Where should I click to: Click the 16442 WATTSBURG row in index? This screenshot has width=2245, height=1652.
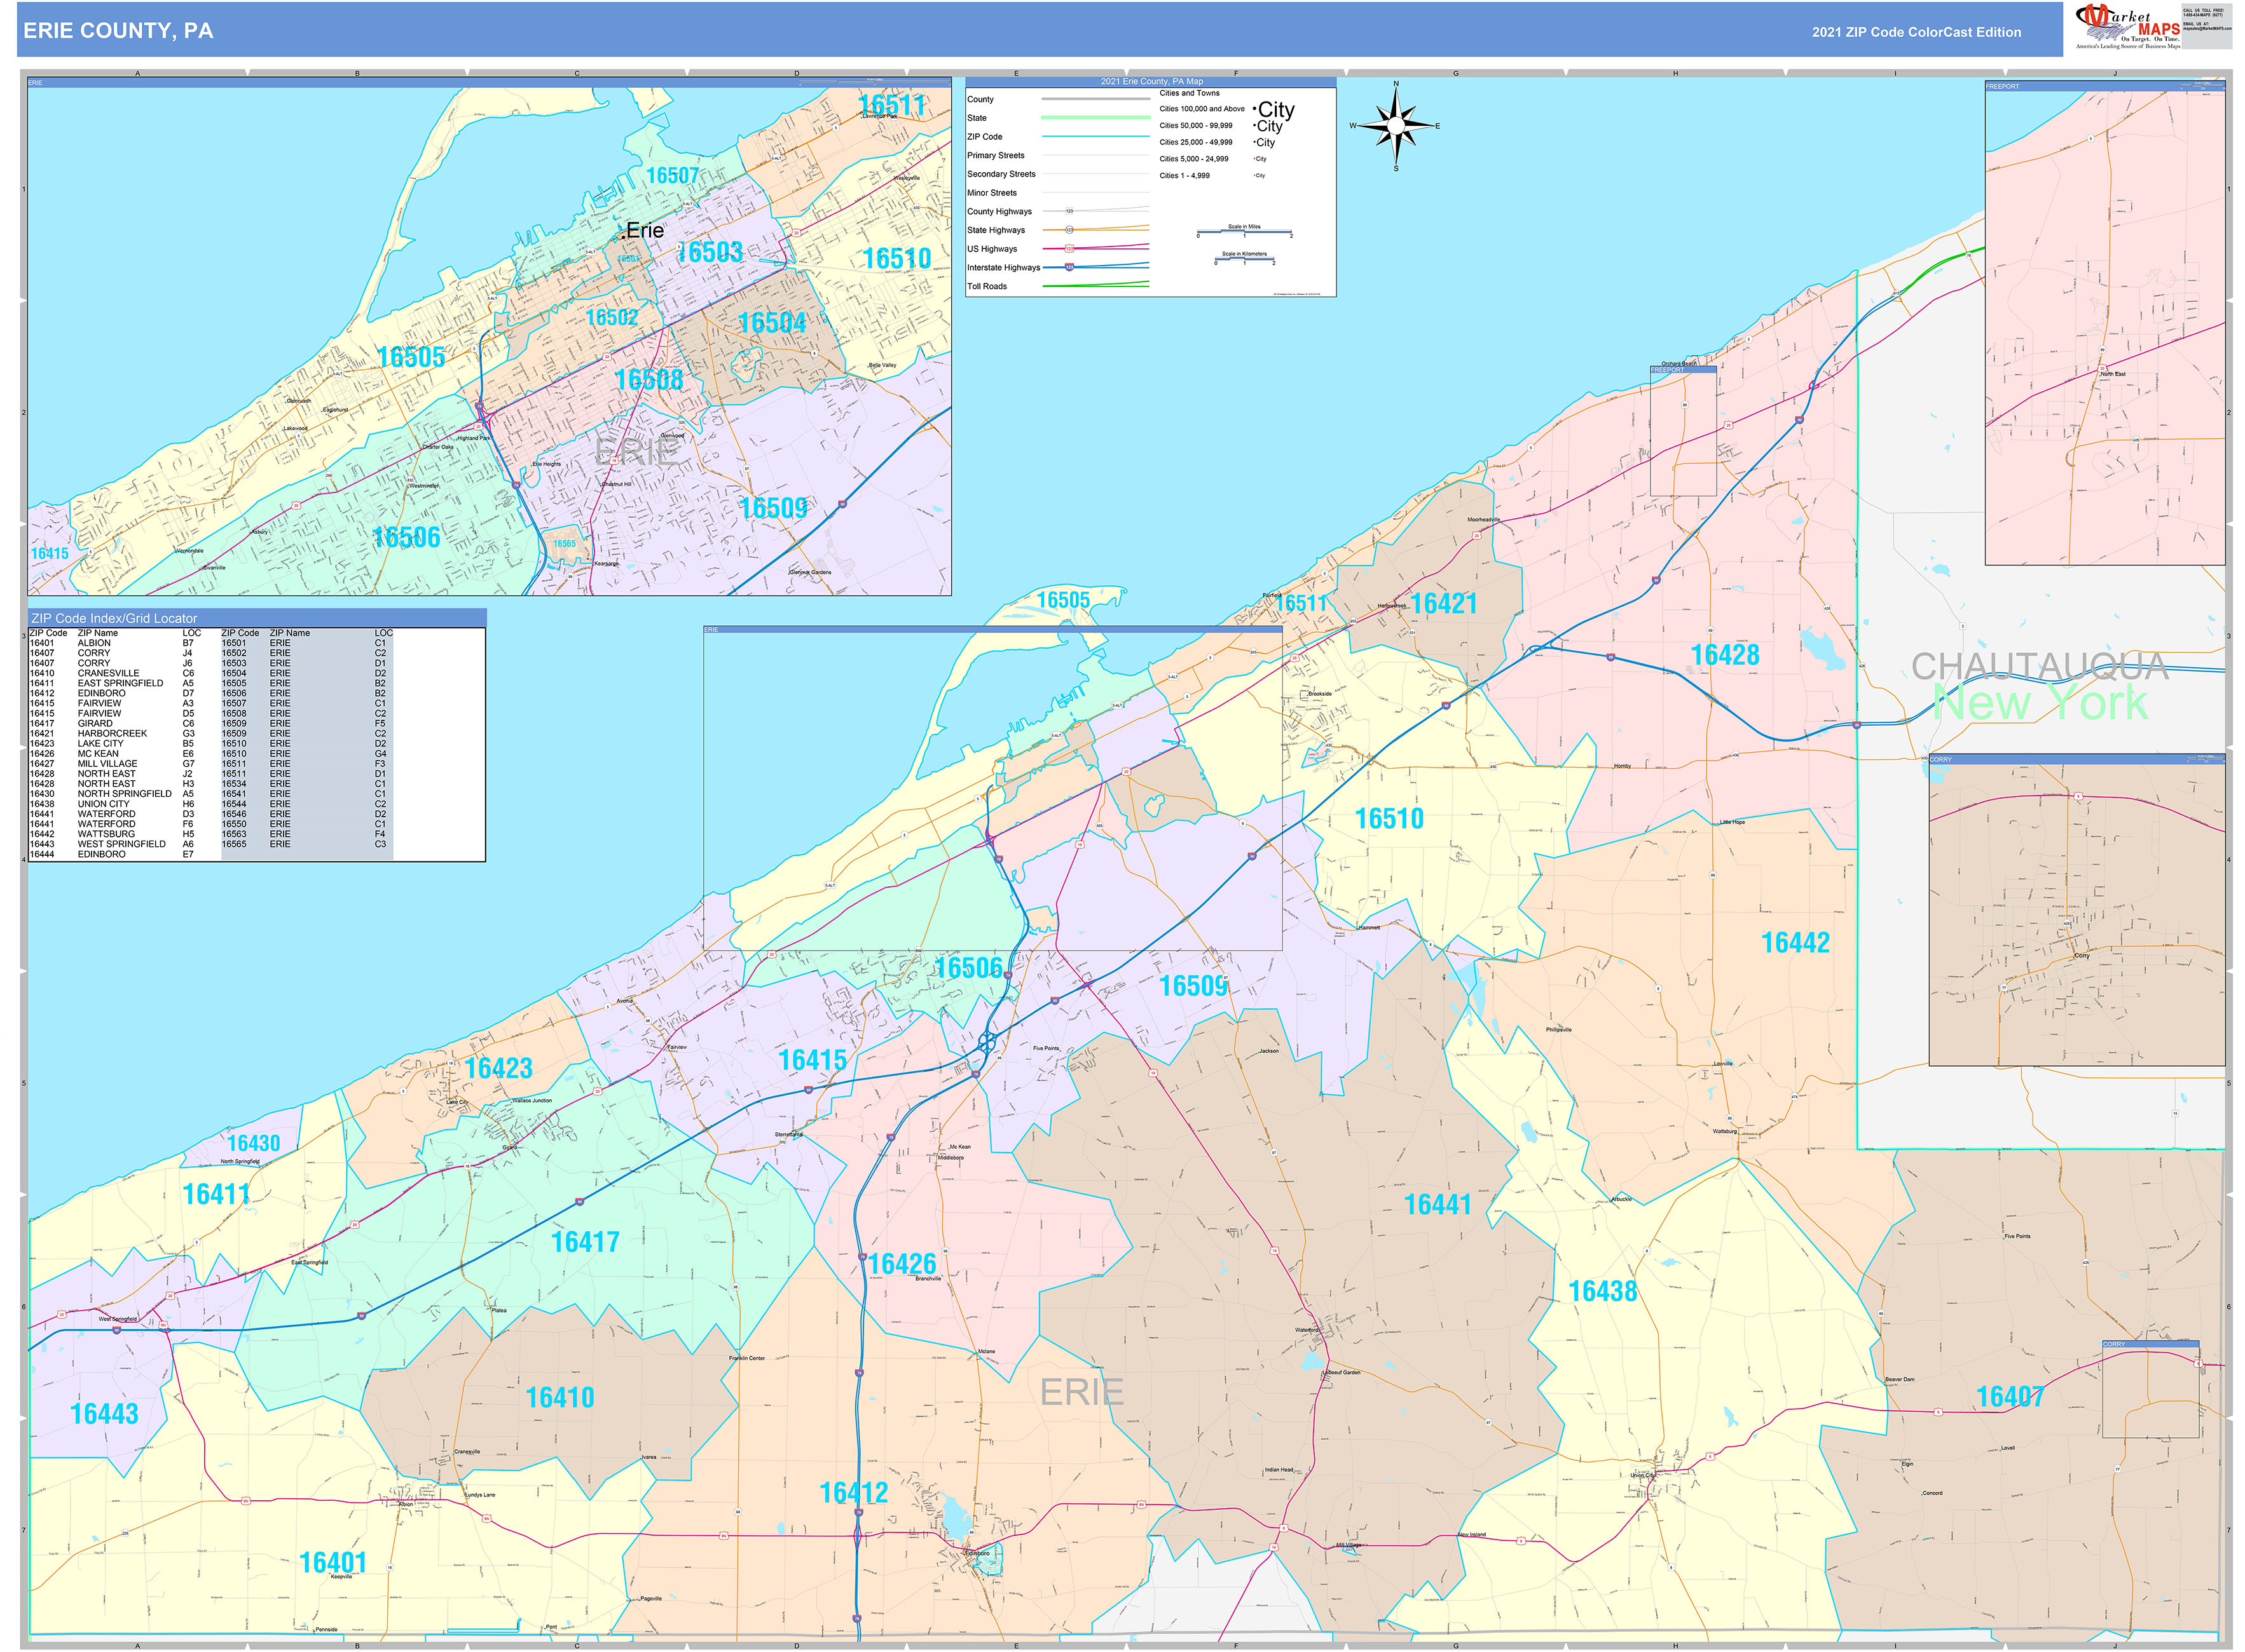click(x=113, y=834)
